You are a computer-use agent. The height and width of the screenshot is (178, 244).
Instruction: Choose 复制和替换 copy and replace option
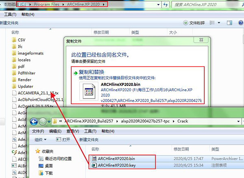coord(138,85)
